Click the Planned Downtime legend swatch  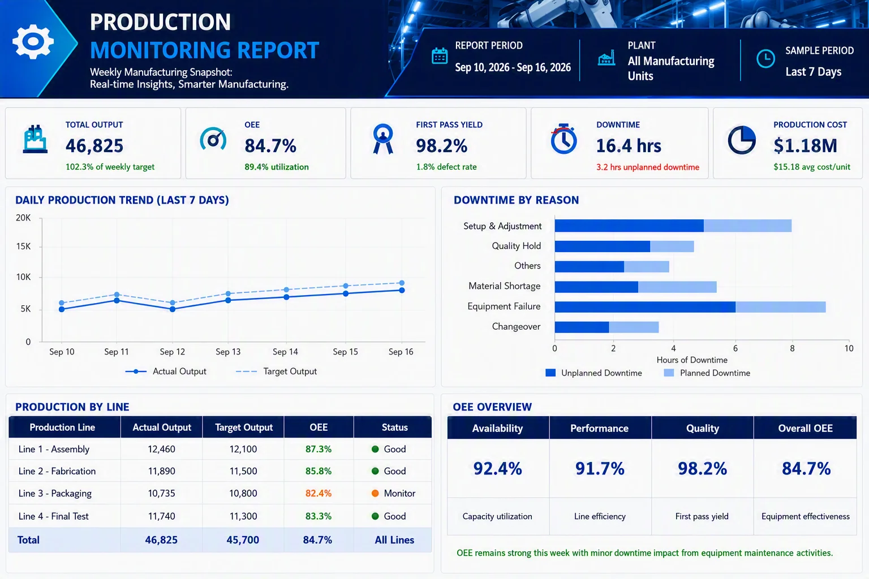(x=669, y=373)
